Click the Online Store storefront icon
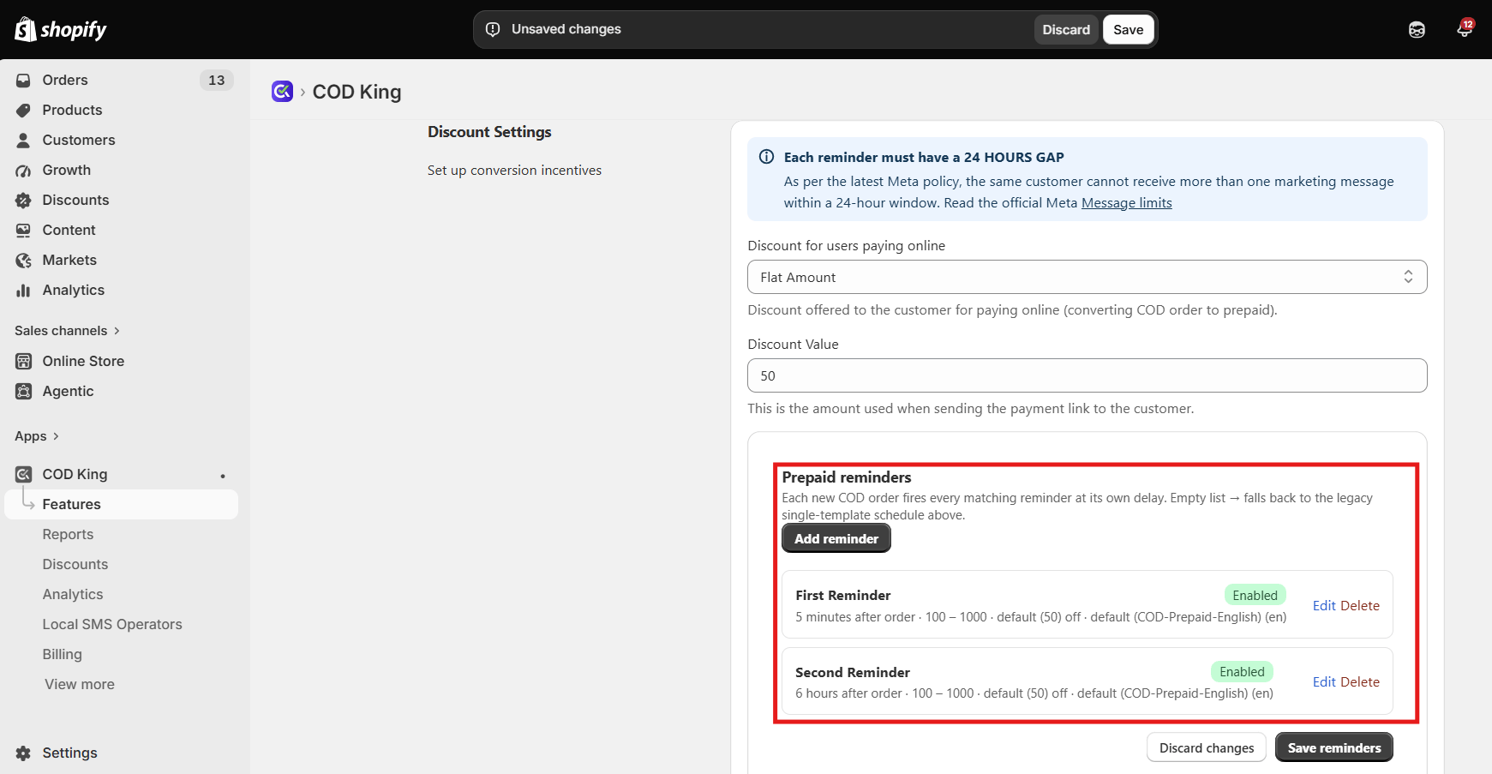Image resolution: width=1492 pixels, height=774 pixels. coord(23,361)
